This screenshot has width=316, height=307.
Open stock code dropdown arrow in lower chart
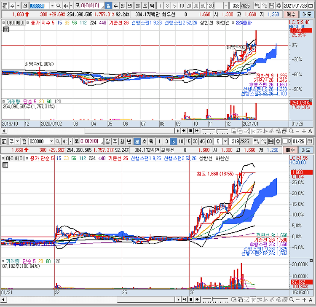click(x=51, y=141)
